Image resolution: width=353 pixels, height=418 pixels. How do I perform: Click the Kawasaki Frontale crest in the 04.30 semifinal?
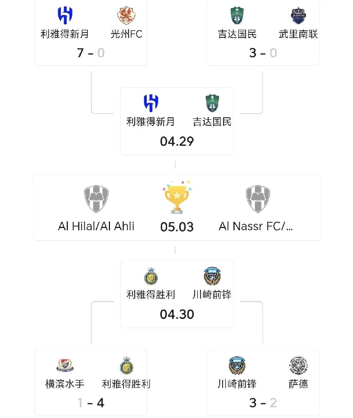pyautogui.click(x=212, y=276)
